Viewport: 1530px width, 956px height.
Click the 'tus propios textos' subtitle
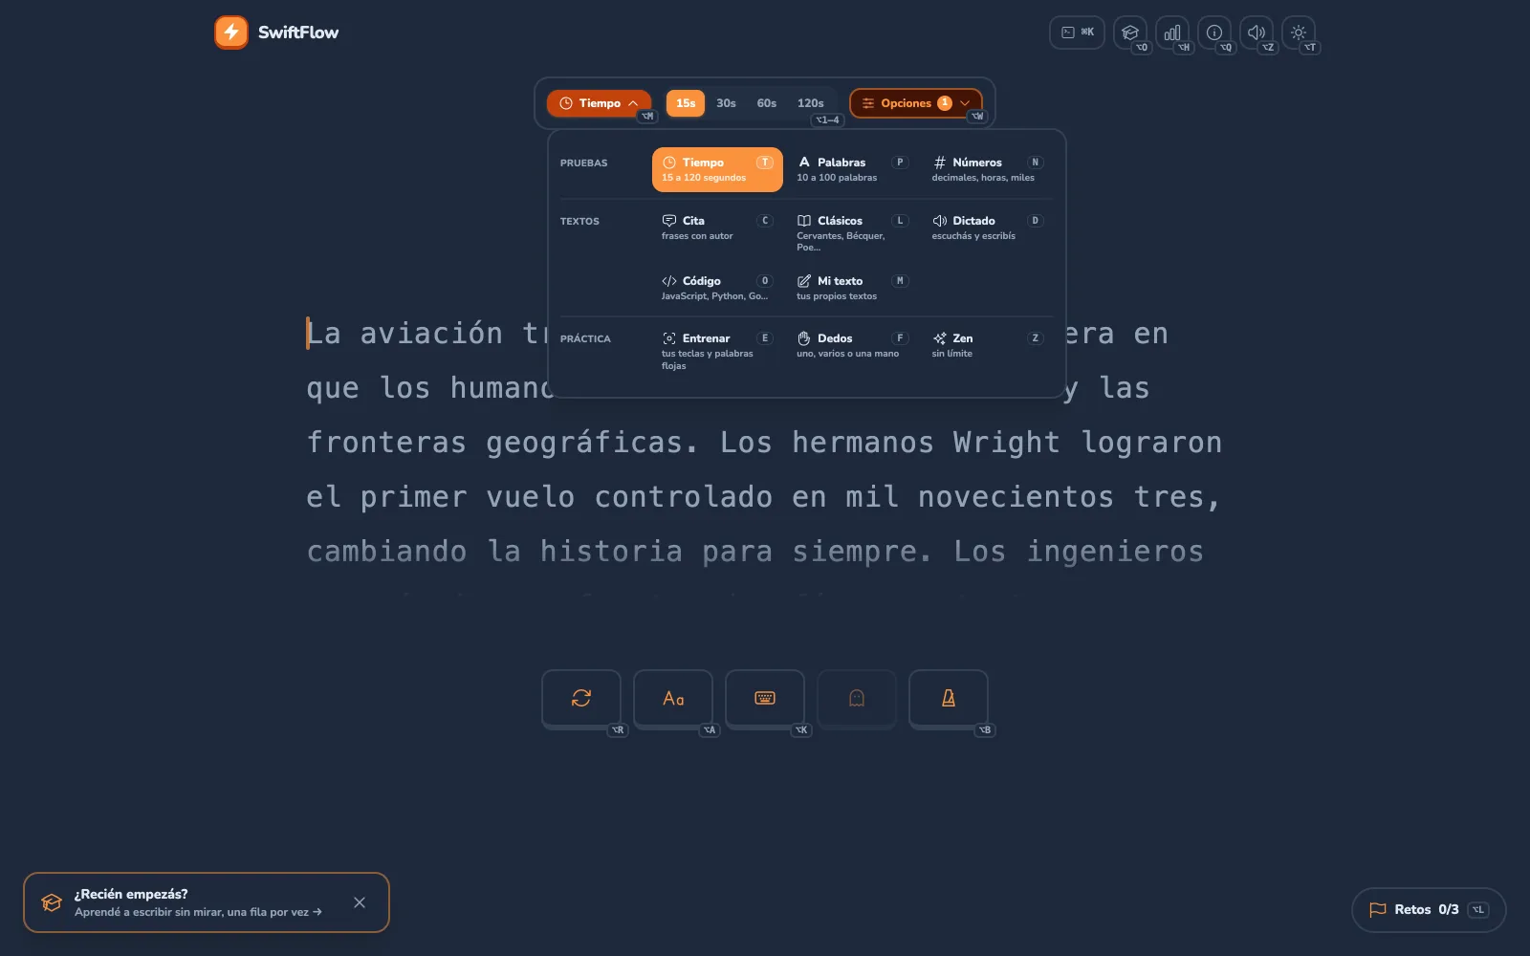point(837,296)
